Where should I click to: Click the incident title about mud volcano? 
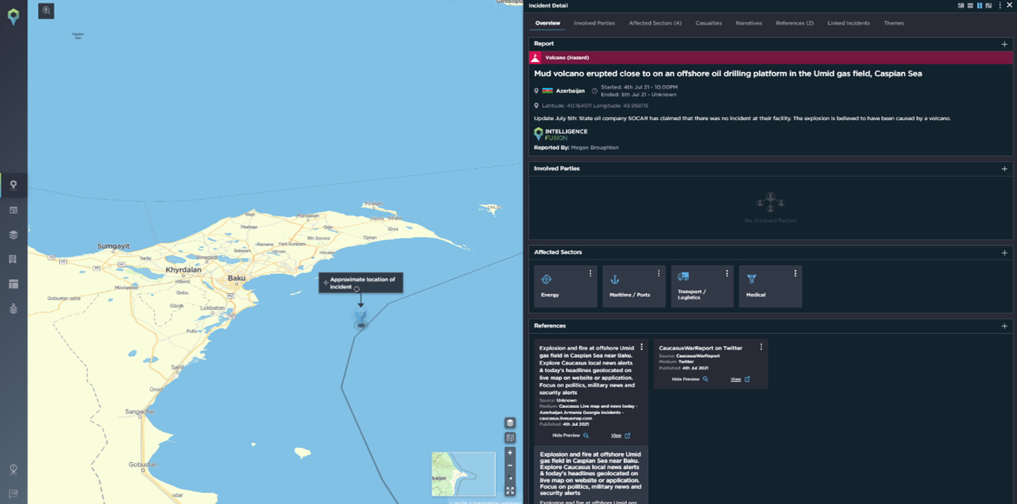click(728, 74)
